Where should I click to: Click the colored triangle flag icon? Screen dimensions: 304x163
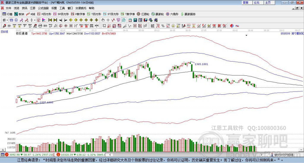click(44, 20)
